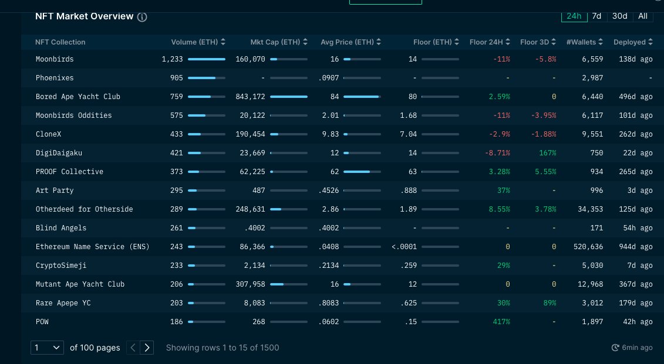Click market cap value 843,172
The image size is (664, 364).
pos(250,96)
